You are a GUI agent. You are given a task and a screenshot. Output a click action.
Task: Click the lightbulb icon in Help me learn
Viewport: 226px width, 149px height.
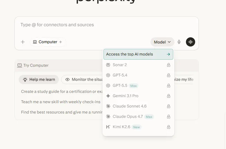(25, 80)
